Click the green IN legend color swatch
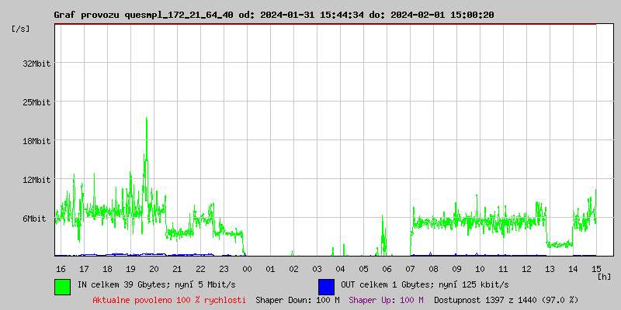This screenshot has height=310, width=621. click(62, 286)
